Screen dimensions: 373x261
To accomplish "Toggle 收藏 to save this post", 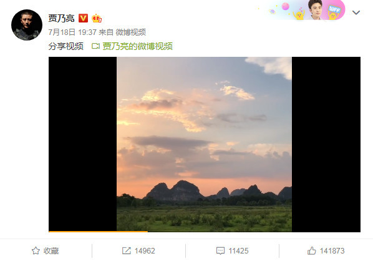I will click(46, 251).
